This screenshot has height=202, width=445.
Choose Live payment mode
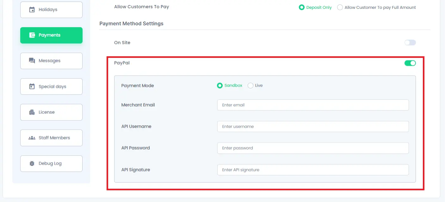(x=250, y=86)
